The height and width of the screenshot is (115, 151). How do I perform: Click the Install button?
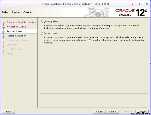(x=127, y=112)
